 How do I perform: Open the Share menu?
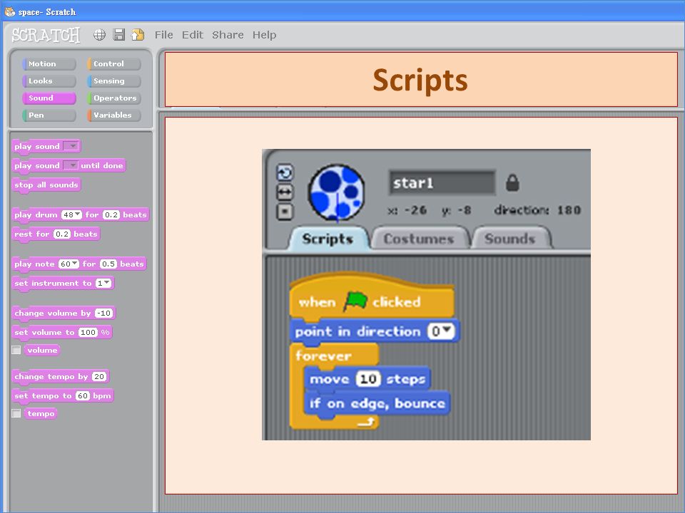(228, 35)
